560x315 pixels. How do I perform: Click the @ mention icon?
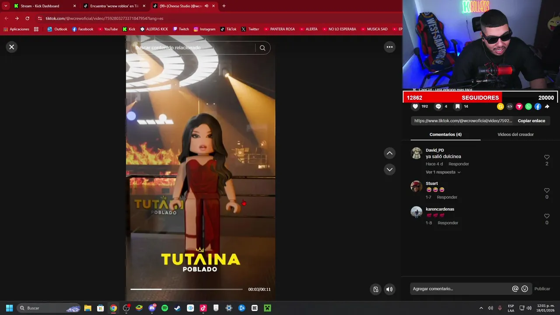515,289
